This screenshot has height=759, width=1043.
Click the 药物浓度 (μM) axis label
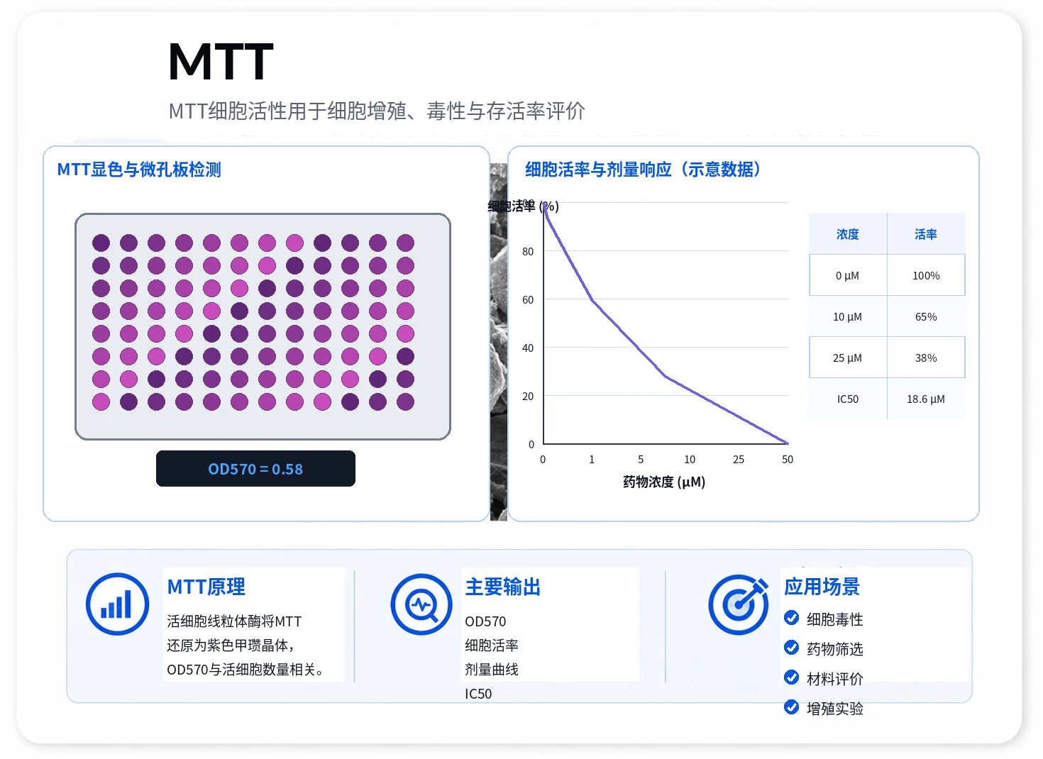click(664, 482)
